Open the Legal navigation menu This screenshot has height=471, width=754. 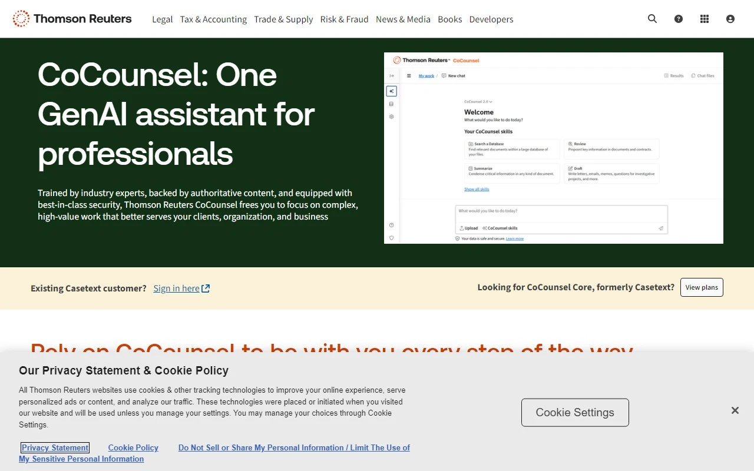163,19
